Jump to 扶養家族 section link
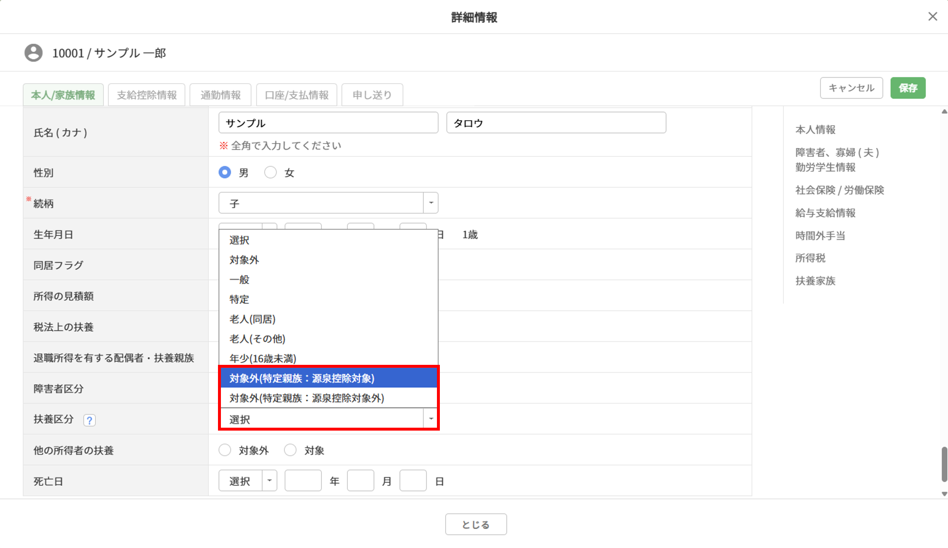Viewport: 948px width, 548px height. point(815,281)
